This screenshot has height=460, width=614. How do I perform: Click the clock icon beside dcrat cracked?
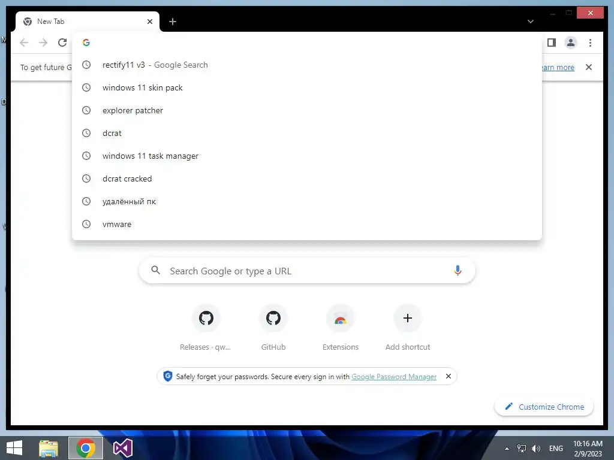(x=86, y=178)
